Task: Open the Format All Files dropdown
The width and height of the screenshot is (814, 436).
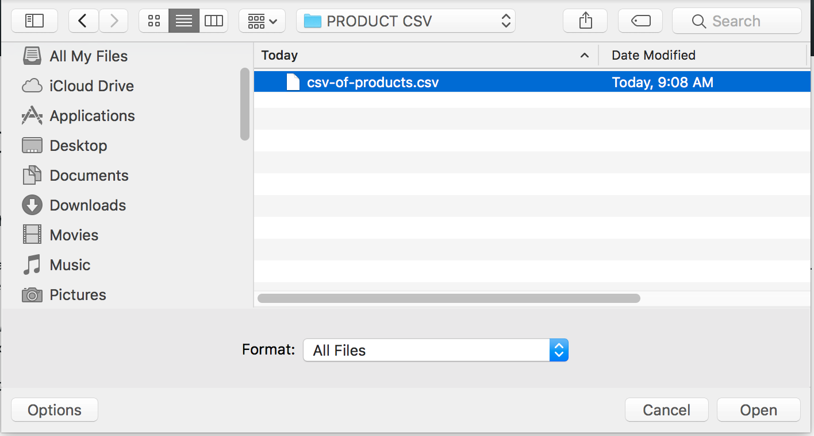Action: click(x=436, y=350)
